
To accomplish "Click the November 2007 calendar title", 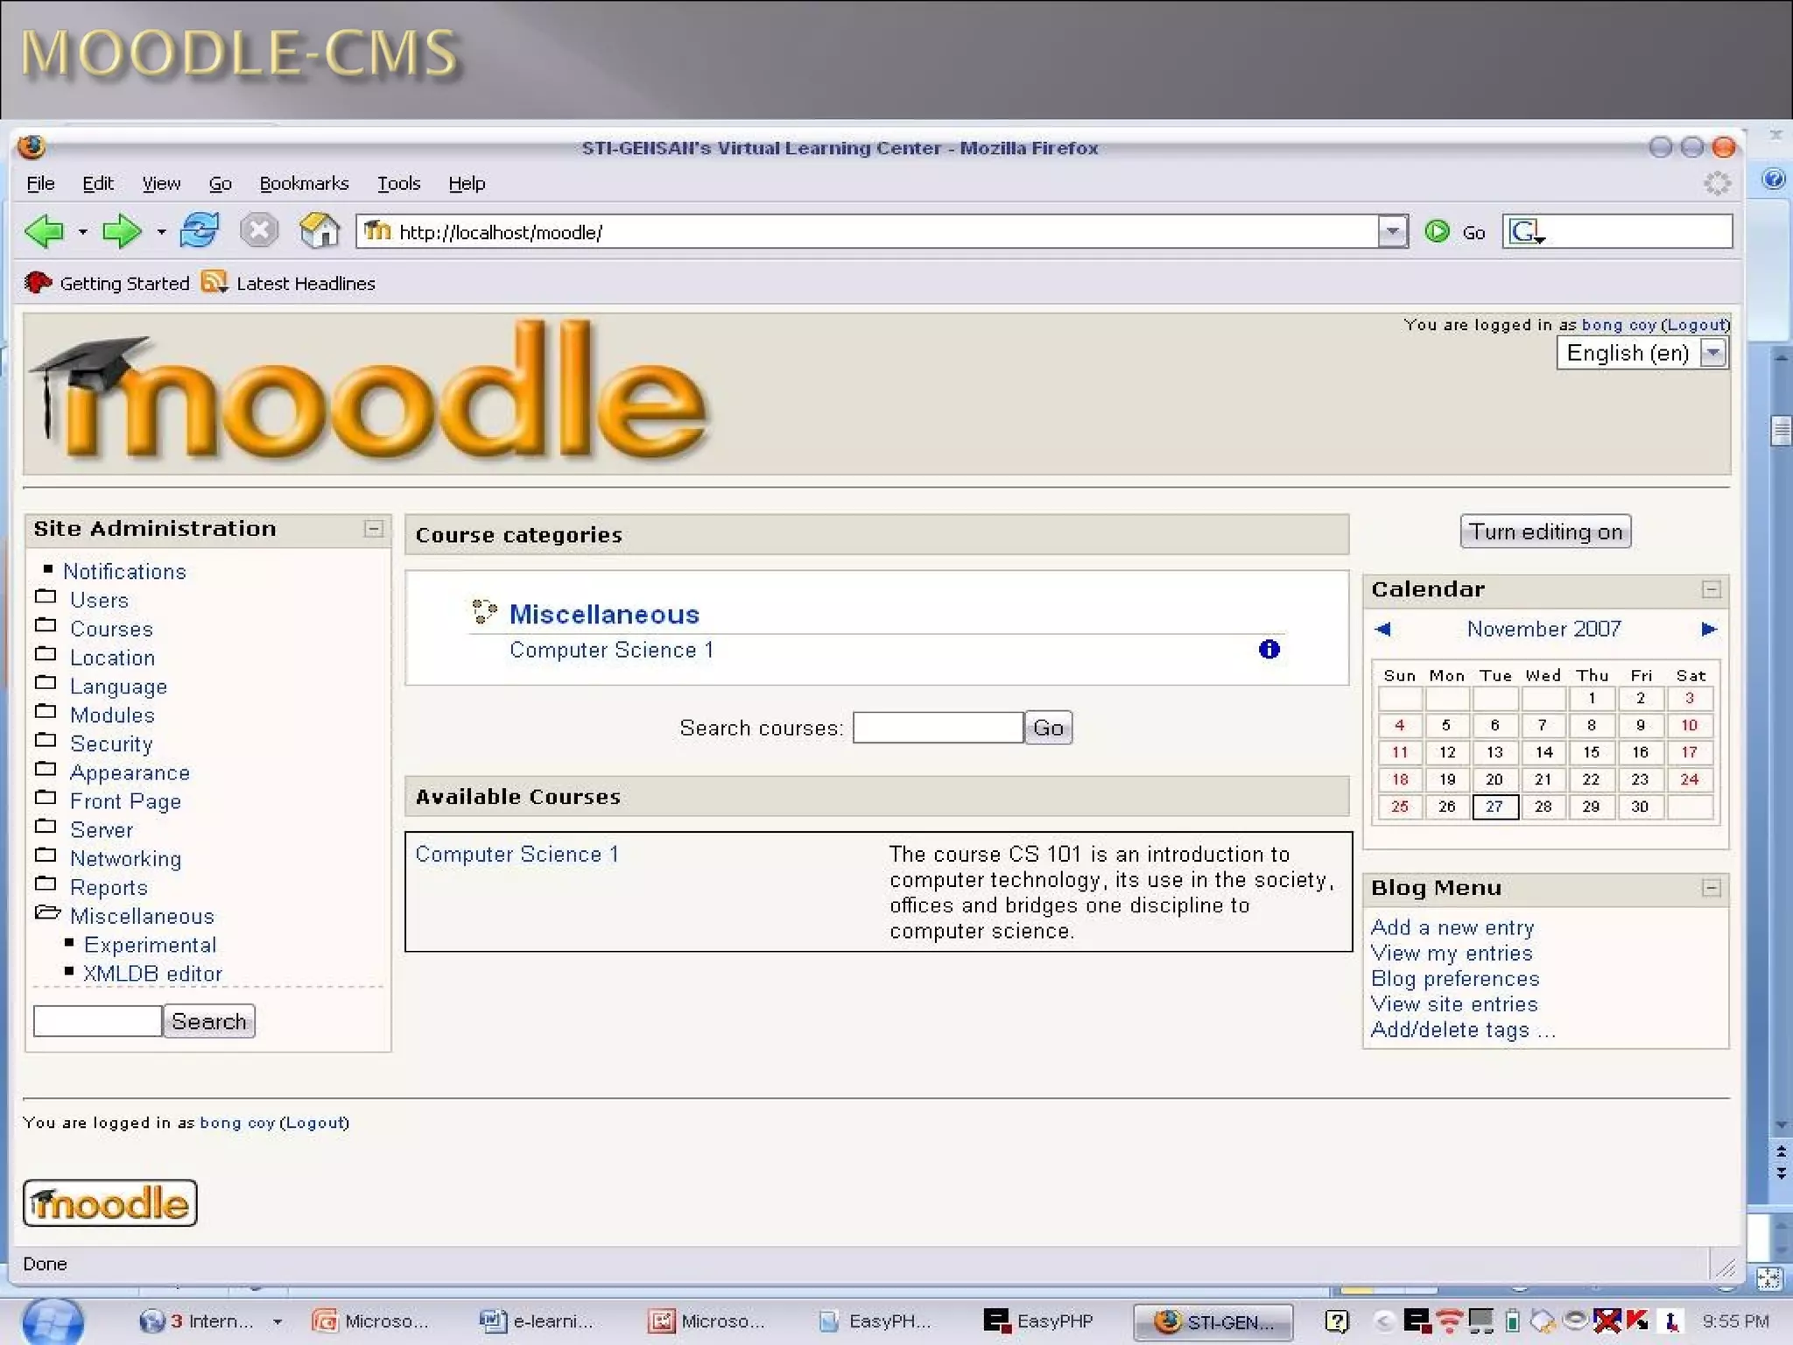I will pyautogui.click(x=1544, y=629).
